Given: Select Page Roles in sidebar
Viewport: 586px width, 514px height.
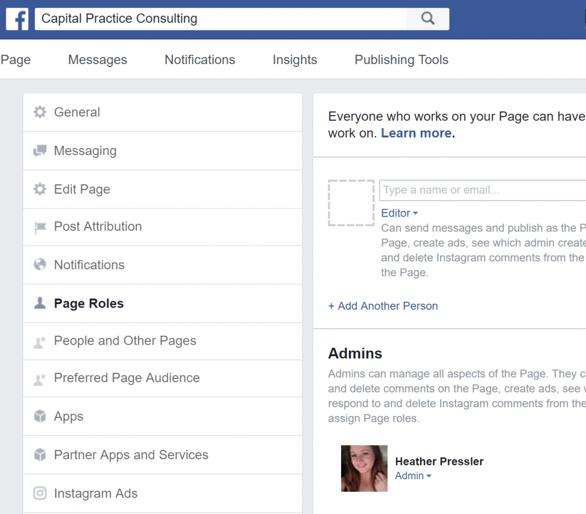Looking at the screenshot, I should (x=163, y=304).
